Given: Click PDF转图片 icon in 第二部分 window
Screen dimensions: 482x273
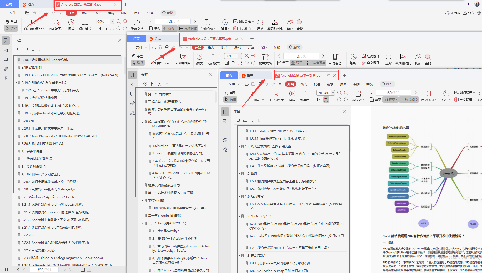Looking at the screenshot, I should click(57, 22).
